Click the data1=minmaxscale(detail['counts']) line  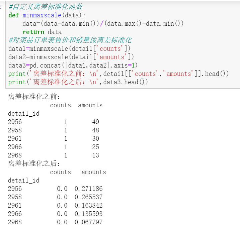tap(69, 48)
